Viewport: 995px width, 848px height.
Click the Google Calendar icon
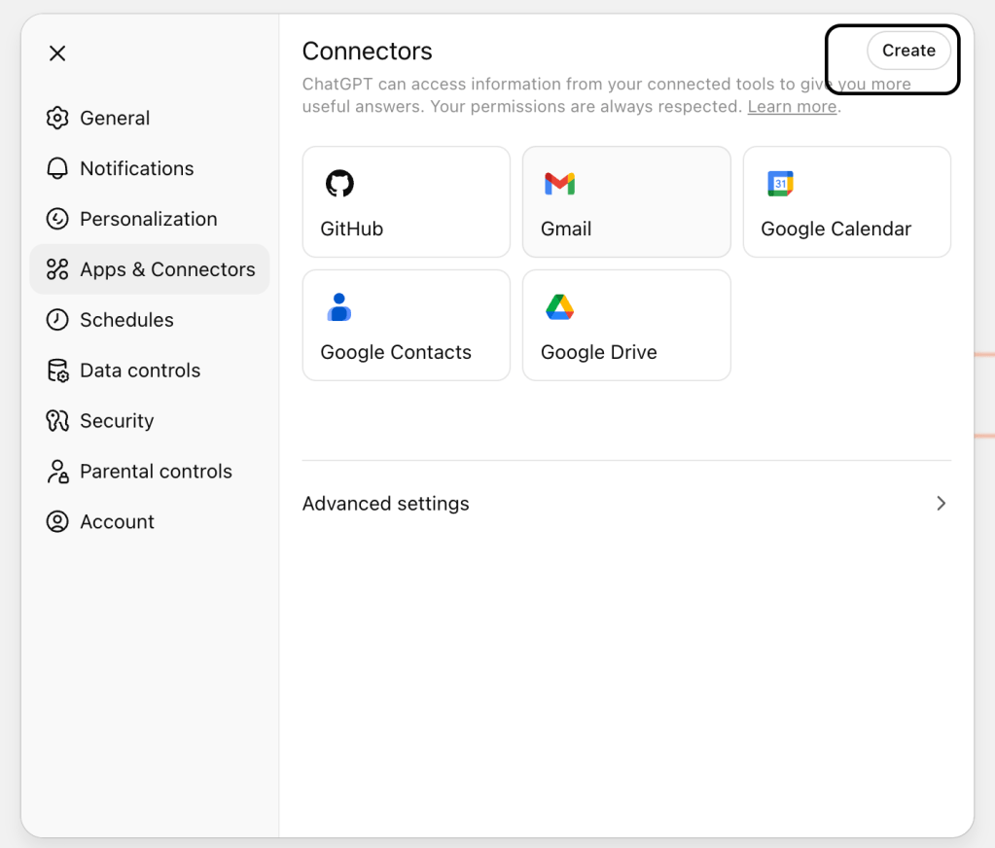click(x=780, y=183)
